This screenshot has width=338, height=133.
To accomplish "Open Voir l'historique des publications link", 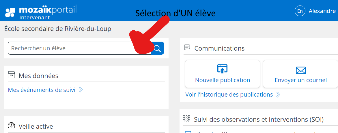I will 229,95.
